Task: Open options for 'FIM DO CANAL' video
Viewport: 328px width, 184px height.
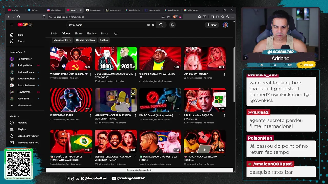Action: (x=180, y=116)
